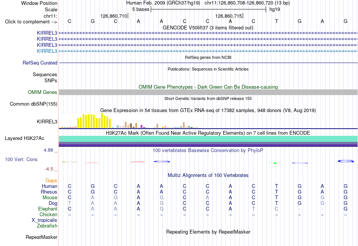Click the RefSeq Curated intron line
358x246 pixels.
(208, 63)
